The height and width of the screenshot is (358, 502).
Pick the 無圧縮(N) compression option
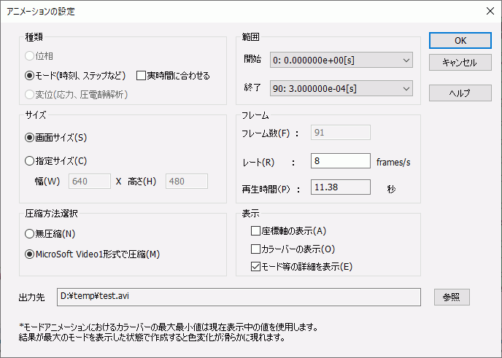coord(30,233)
